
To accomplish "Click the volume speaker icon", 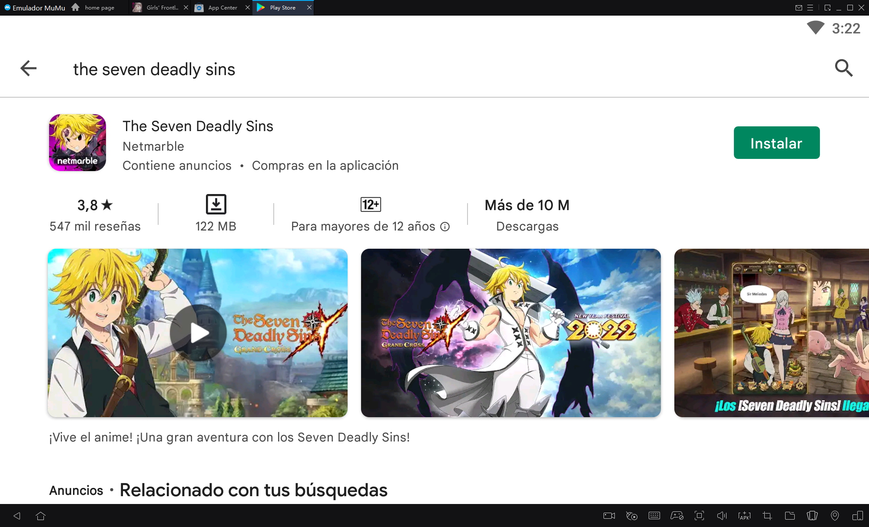I will click(x=722, y=516).
